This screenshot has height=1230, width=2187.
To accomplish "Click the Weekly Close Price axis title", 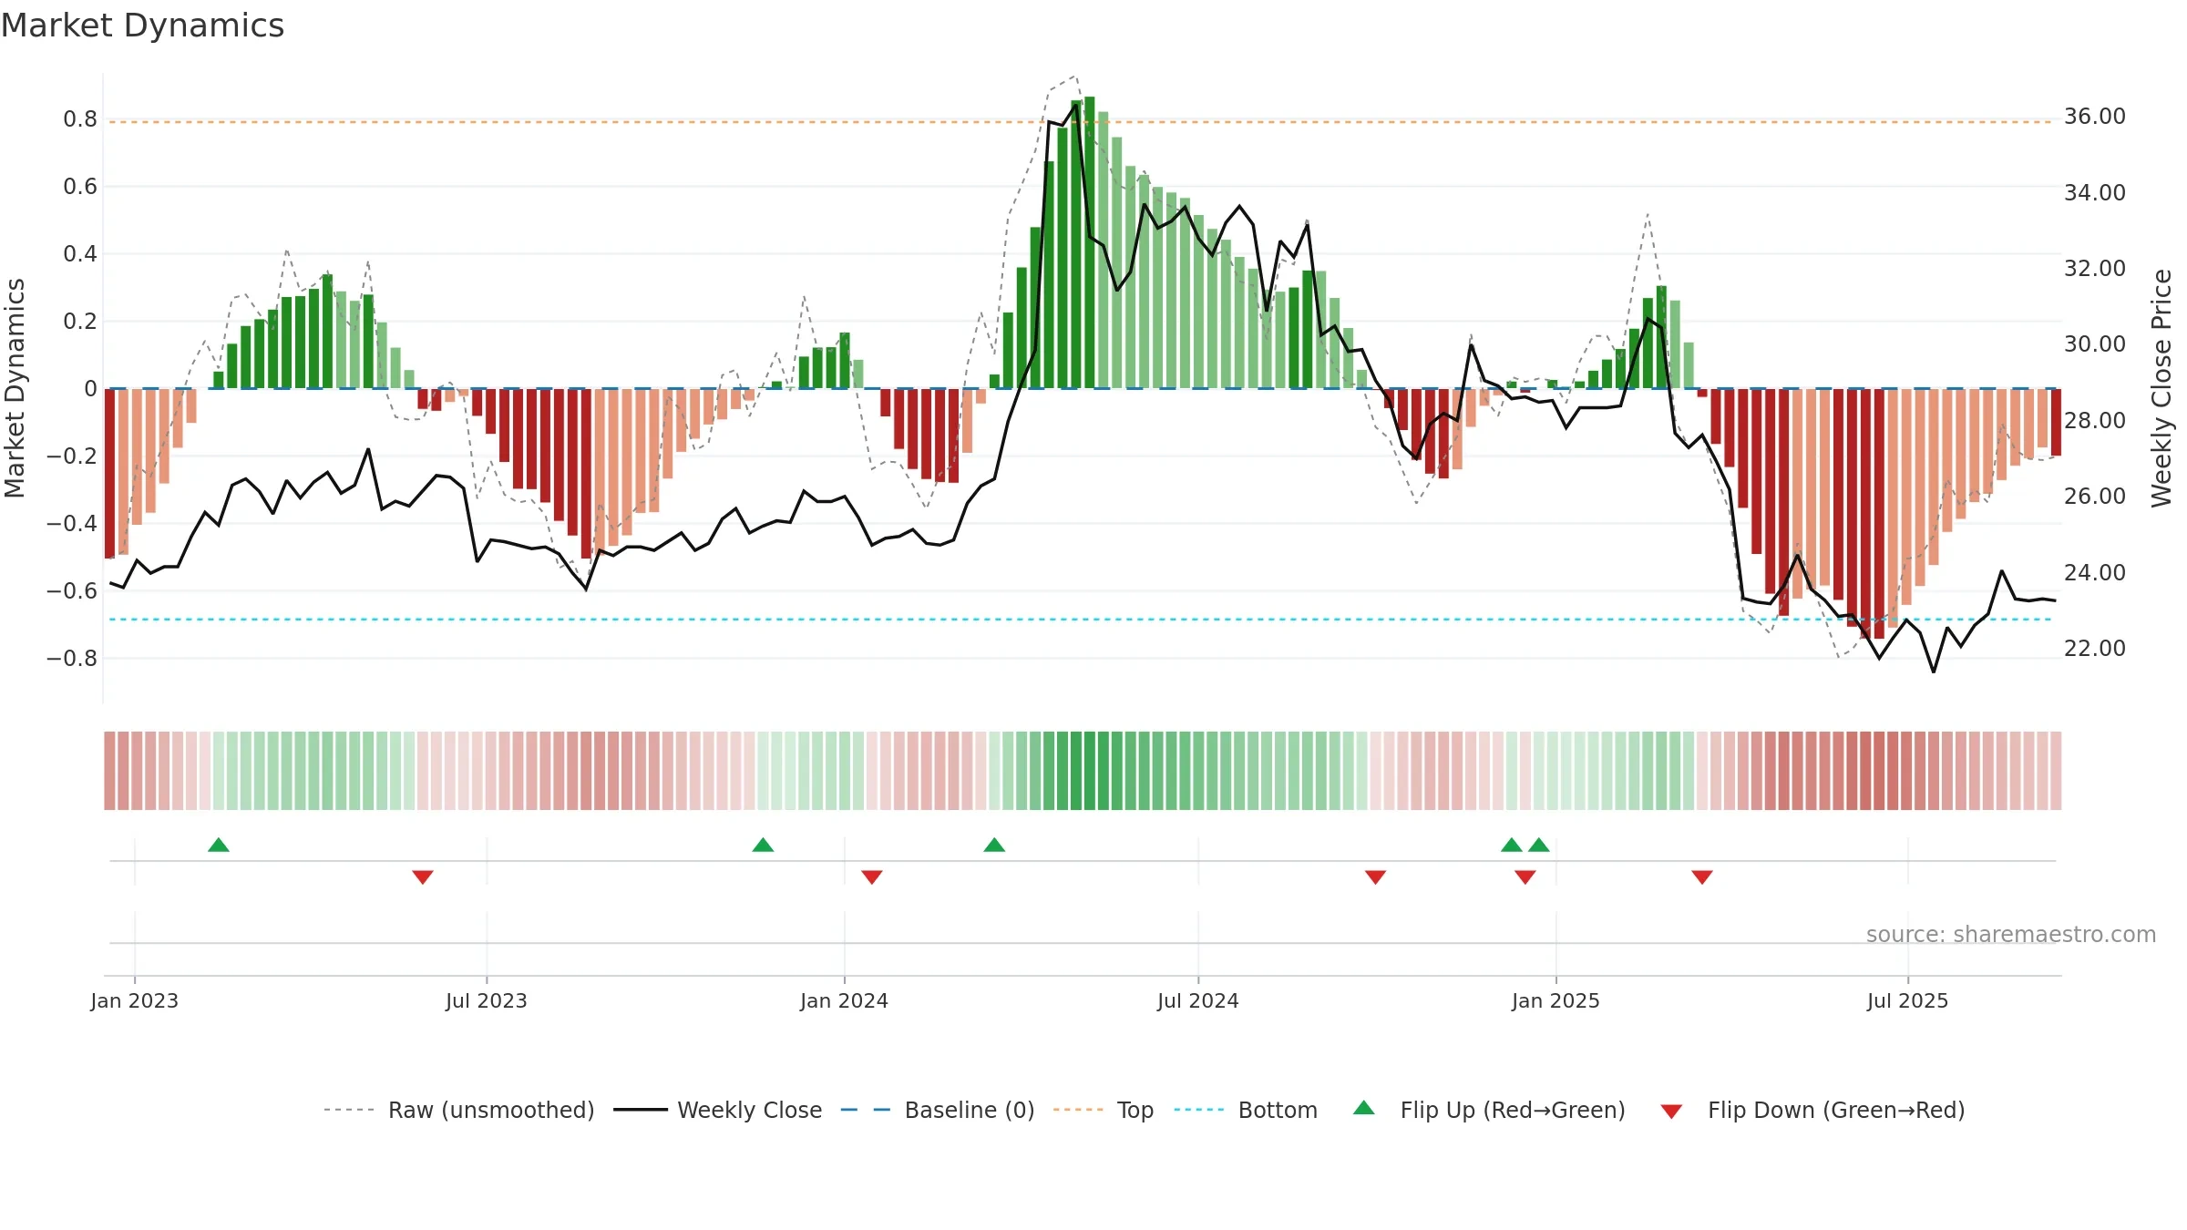I will [x=2161, y=388].
